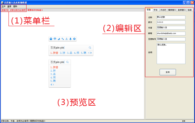The image size is (195, 123).
Task: Click the 说明 label in the info panel
Action: point(150,53)
